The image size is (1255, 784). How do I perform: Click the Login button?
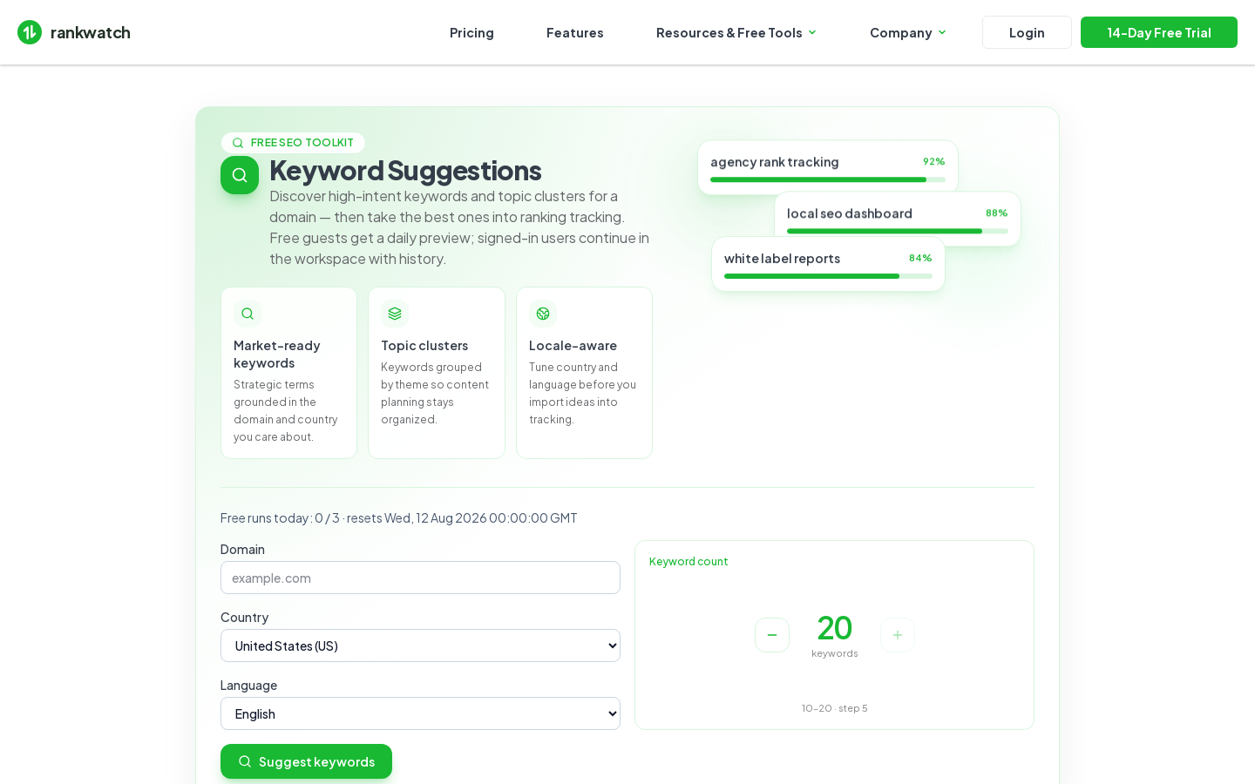click(1027, 32)
